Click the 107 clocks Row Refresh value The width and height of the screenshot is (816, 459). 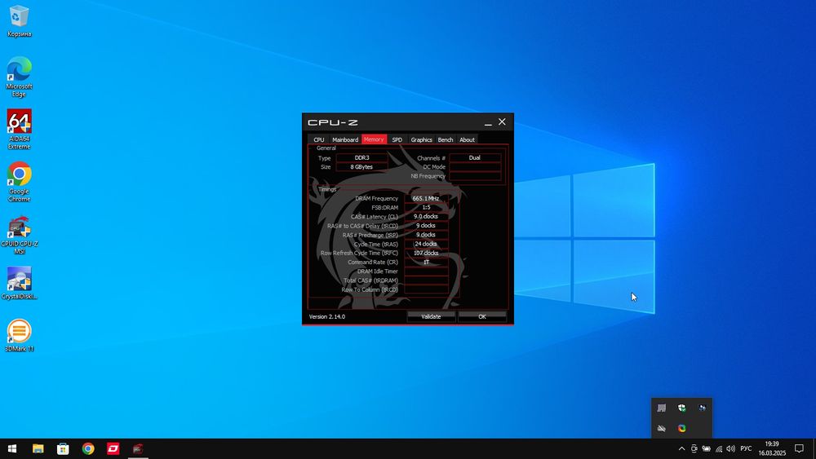click(x=426, y=253)
